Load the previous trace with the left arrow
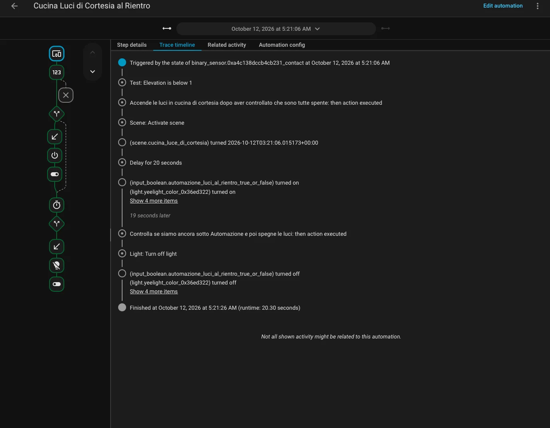Screen dimensions: 550x428 point(167,28)
